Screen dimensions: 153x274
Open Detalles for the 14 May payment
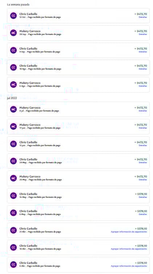click(143, 197)
